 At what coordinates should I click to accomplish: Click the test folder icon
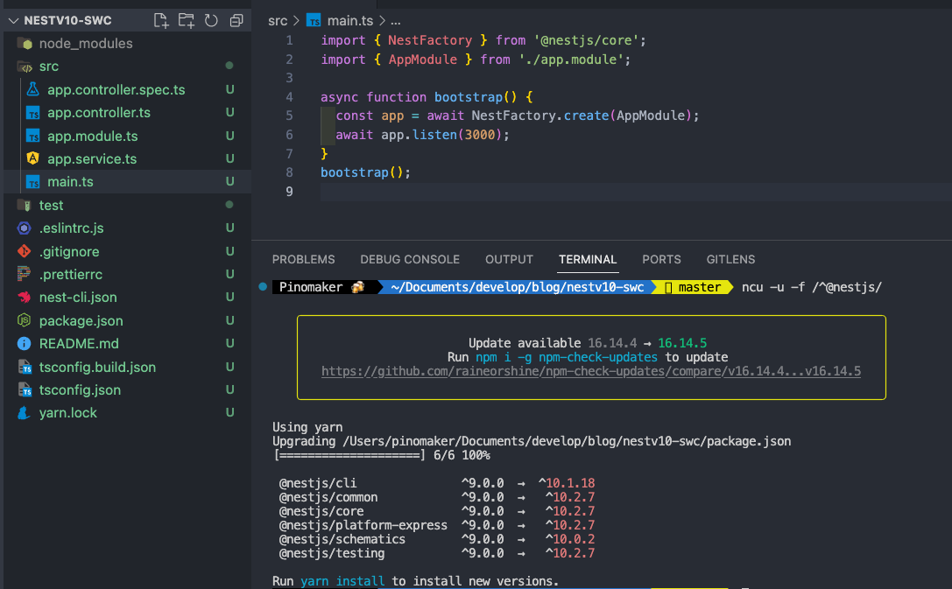click(x=25, y=205)
